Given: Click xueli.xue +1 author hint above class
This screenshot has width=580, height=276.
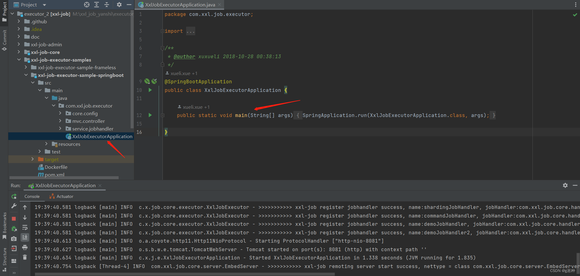Looking at the screenshot, I should click(x=181, y=73).
